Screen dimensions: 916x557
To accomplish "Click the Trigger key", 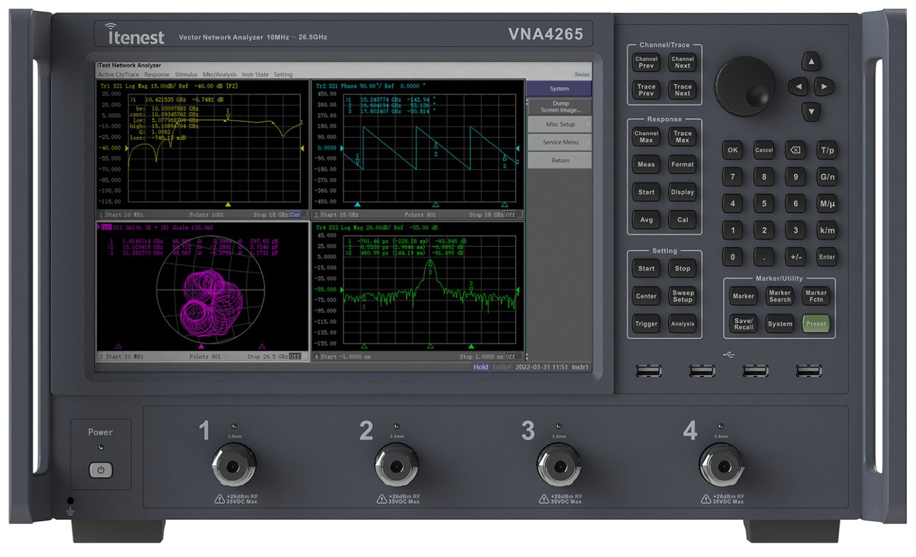I will (x=646, y=323).
